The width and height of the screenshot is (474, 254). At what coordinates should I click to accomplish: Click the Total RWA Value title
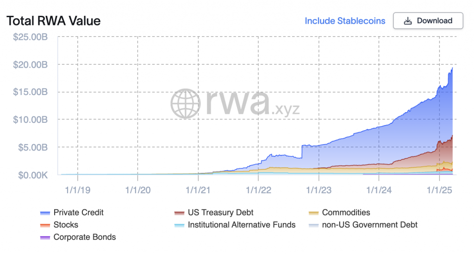pos(53,21)
